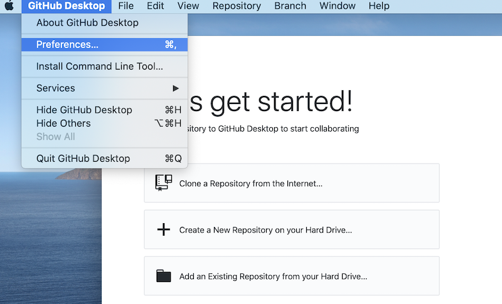Choose Hide Others menu entry
Screen dimensions: 502x304
63,123
